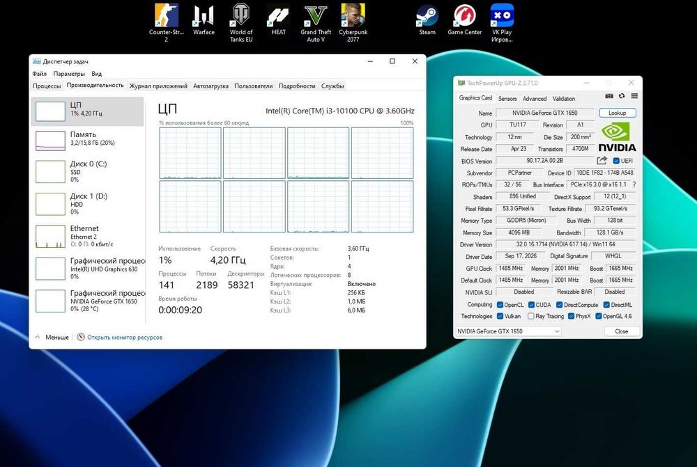Toggle the CUDA checkbox

(531, 305)
